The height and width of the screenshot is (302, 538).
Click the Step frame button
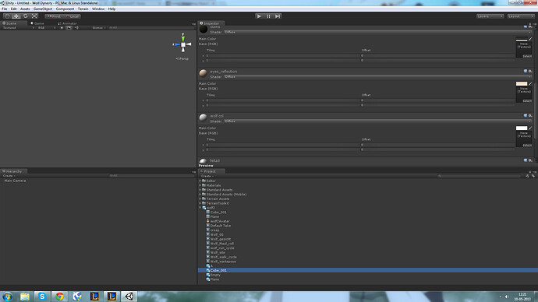pyautogui.click(x=278, y=16)
